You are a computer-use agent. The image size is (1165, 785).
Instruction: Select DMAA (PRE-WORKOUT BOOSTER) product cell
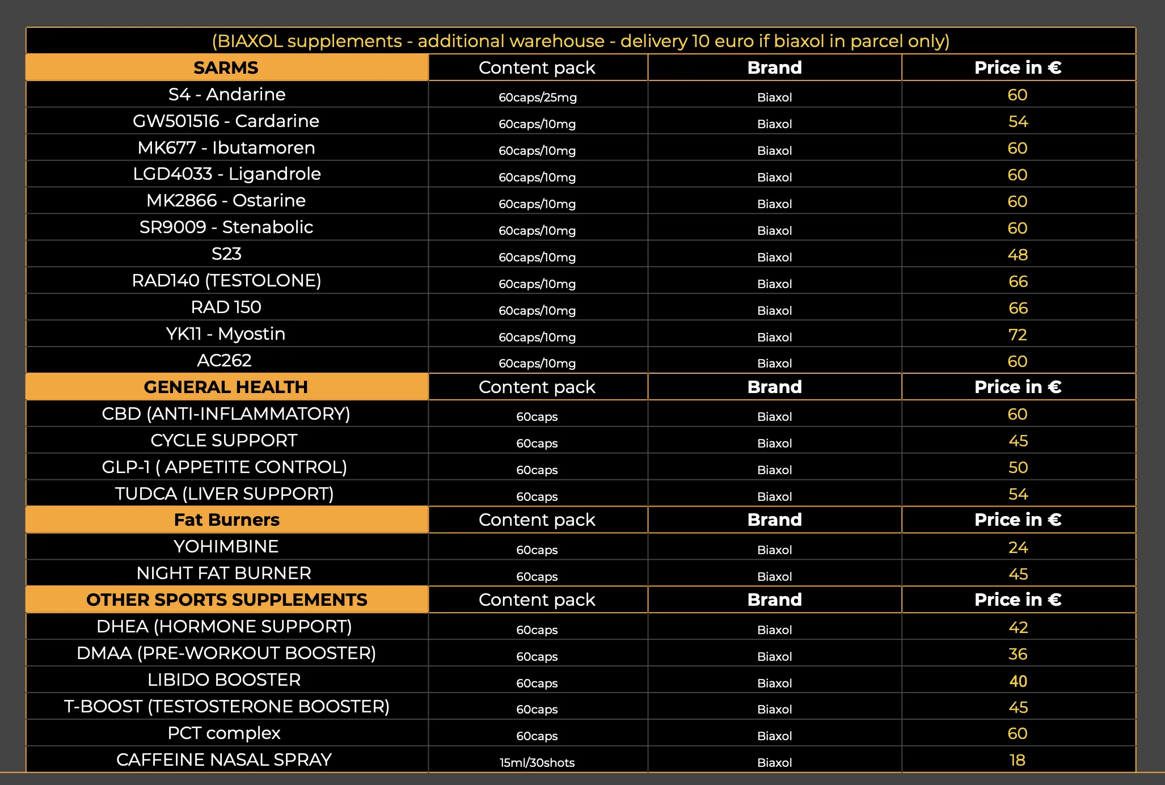(x=227, y=653)
